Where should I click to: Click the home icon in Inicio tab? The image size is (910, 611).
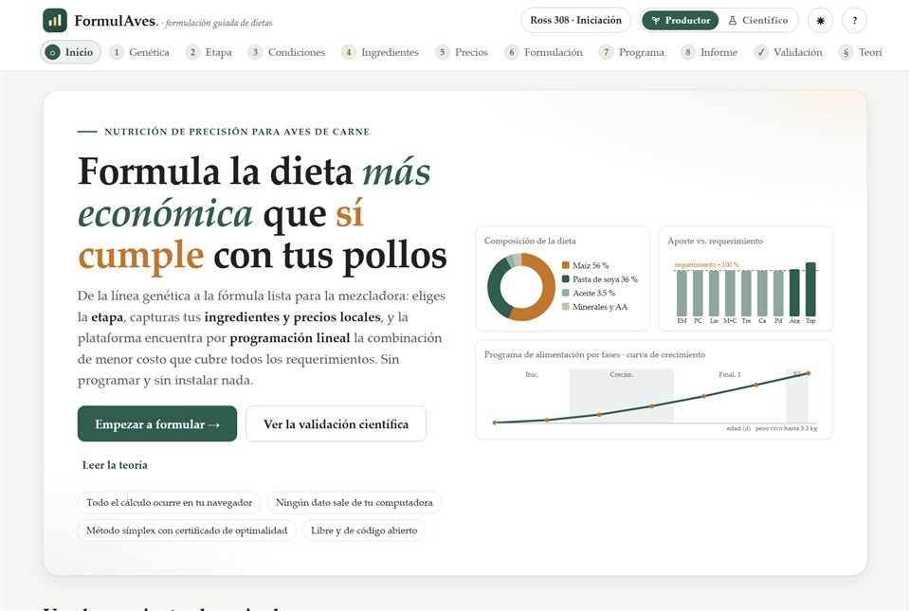53,52
